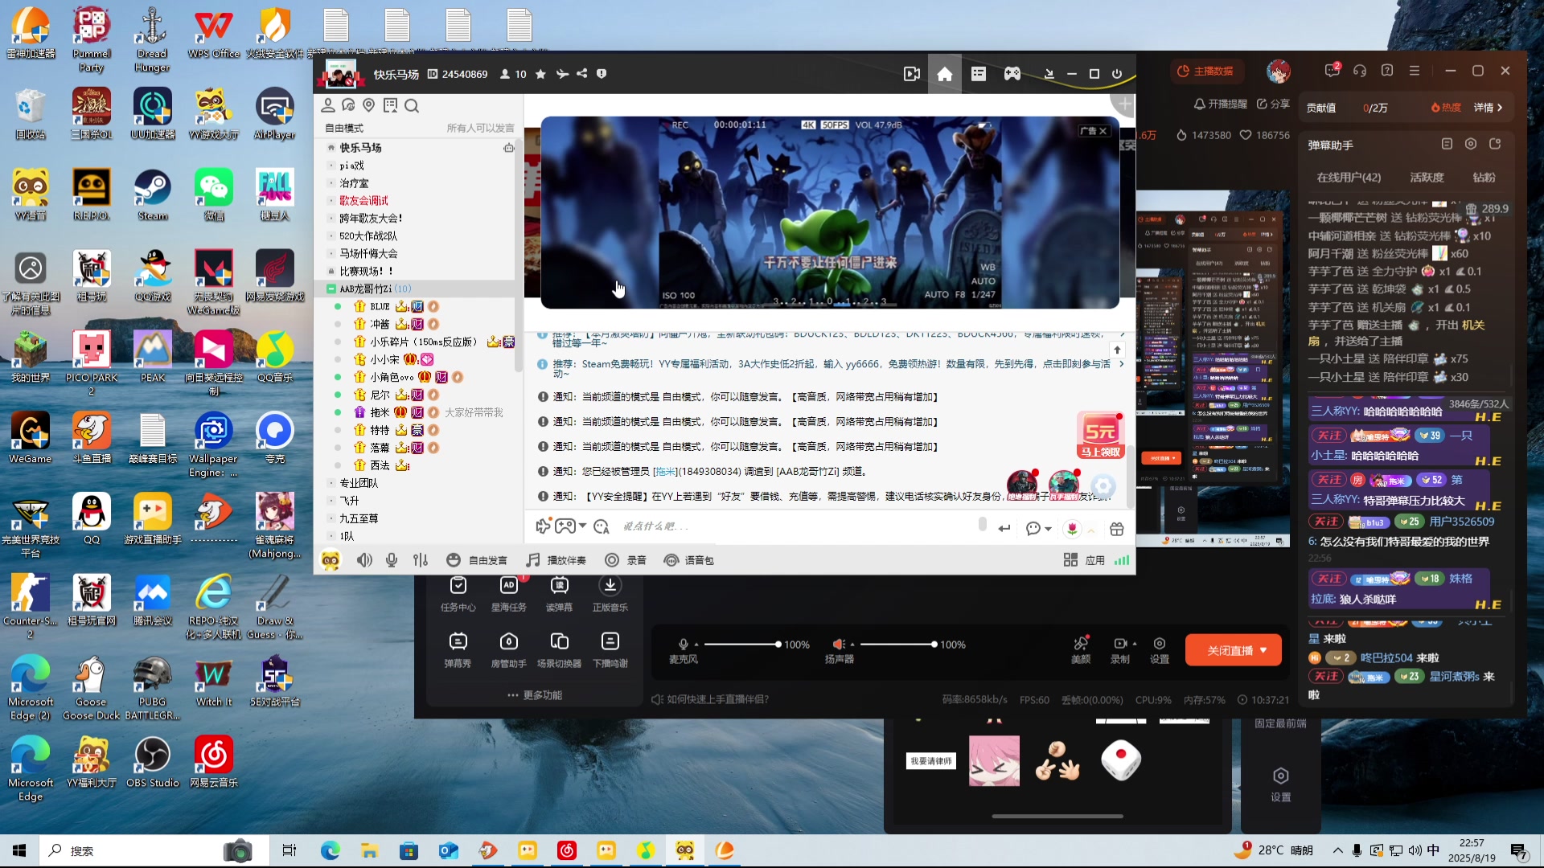The height and width of the screenshot is (868, 1544).
Task: Open 设置 settings icon beside 录制
Action: coord(1160,650)
